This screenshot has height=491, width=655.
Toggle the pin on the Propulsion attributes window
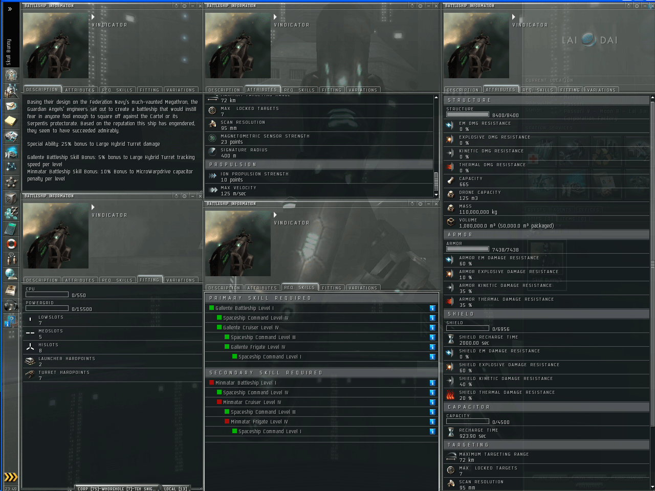[x=420, y=6]
